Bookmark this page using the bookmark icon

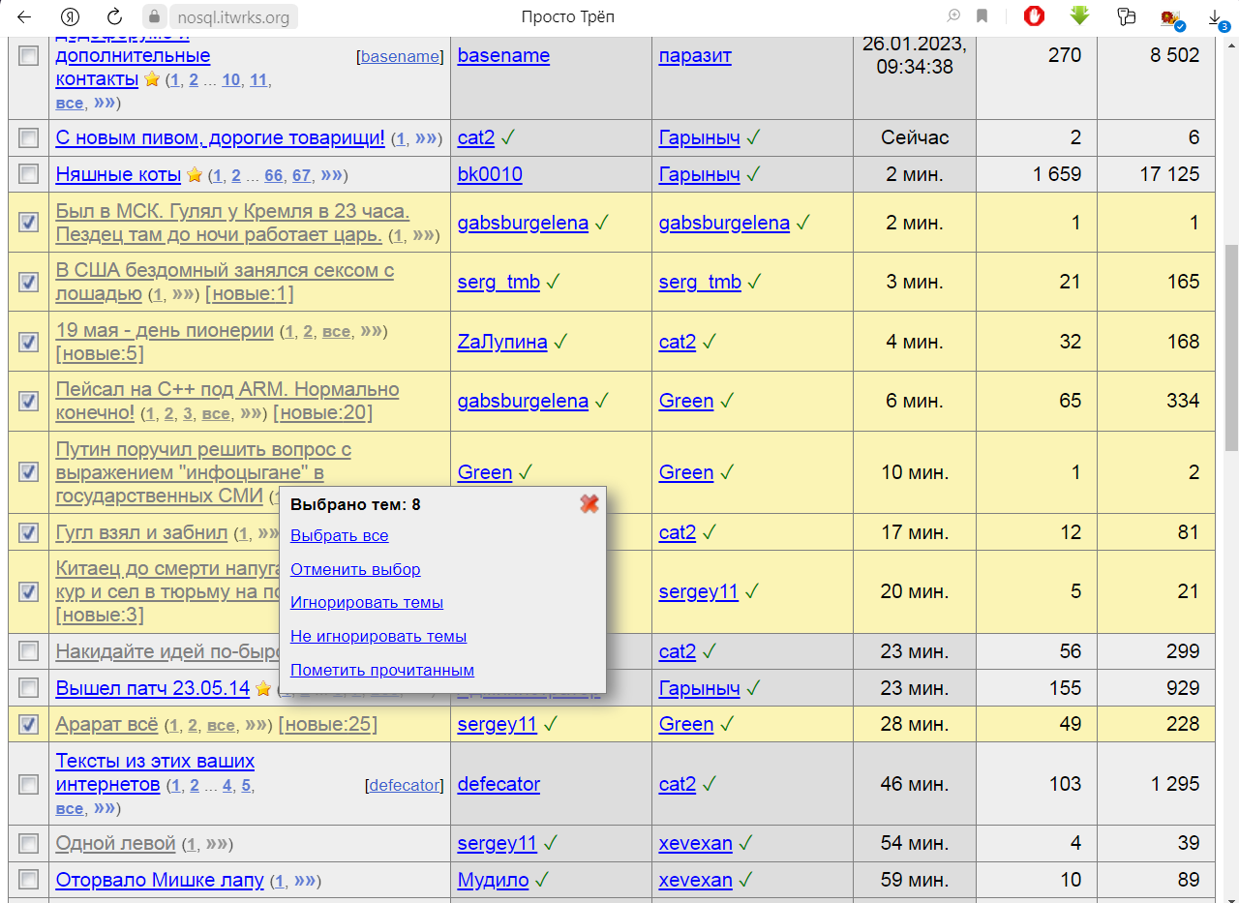[x=982, y=16]
